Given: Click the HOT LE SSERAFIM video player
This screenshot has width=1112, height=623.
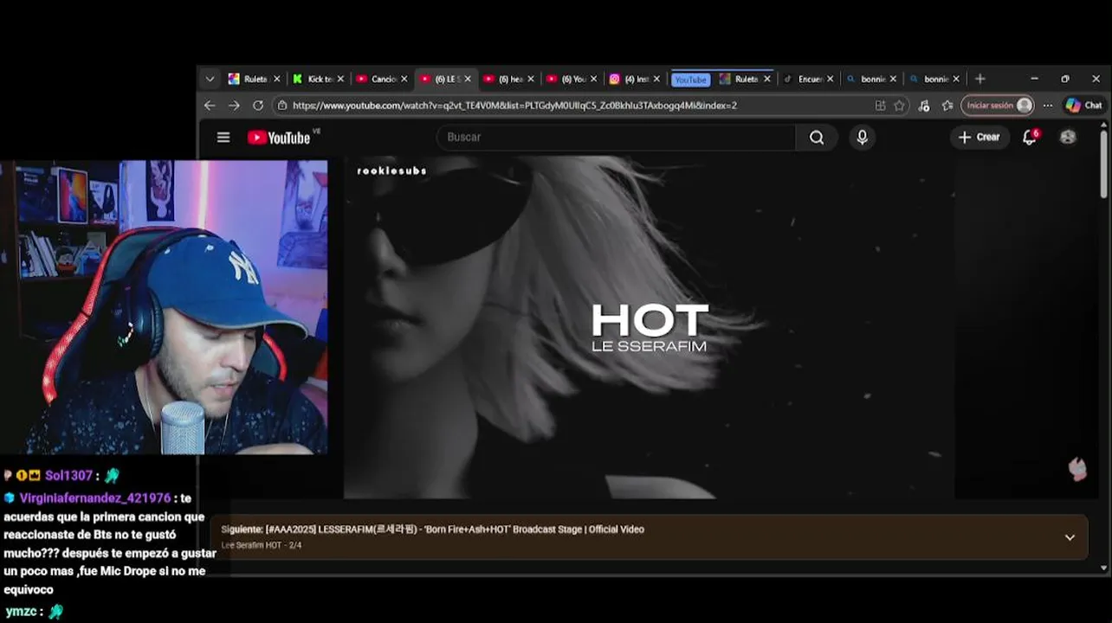Looking at the screenshot, I should click(x=649, y=327).
